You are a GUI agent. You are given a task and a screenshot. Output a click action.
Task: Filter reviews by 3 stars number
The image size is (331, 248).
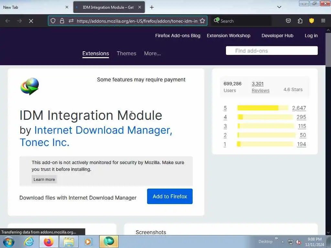pos(225,126)
